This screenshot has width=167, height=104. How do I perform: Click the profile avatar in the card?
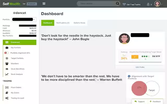(x=124, y=39)
